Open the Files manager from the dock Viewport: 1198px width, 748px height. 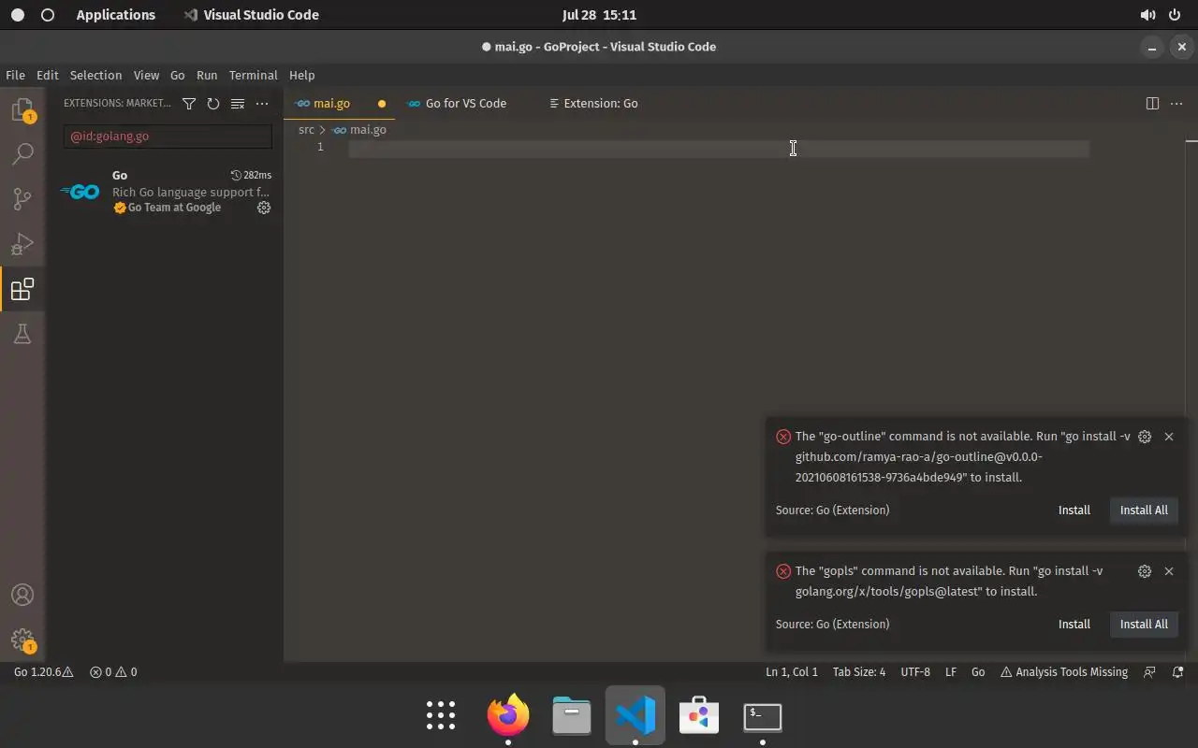(572, 716)
